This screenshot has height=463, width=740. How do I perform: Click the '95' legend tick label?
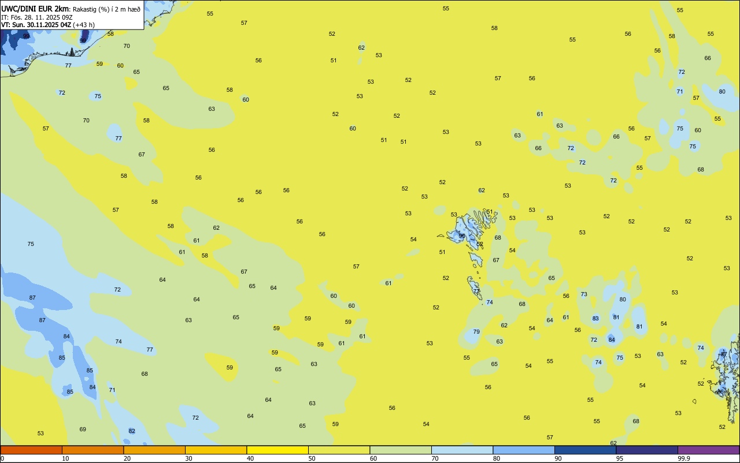coord(619,458)
